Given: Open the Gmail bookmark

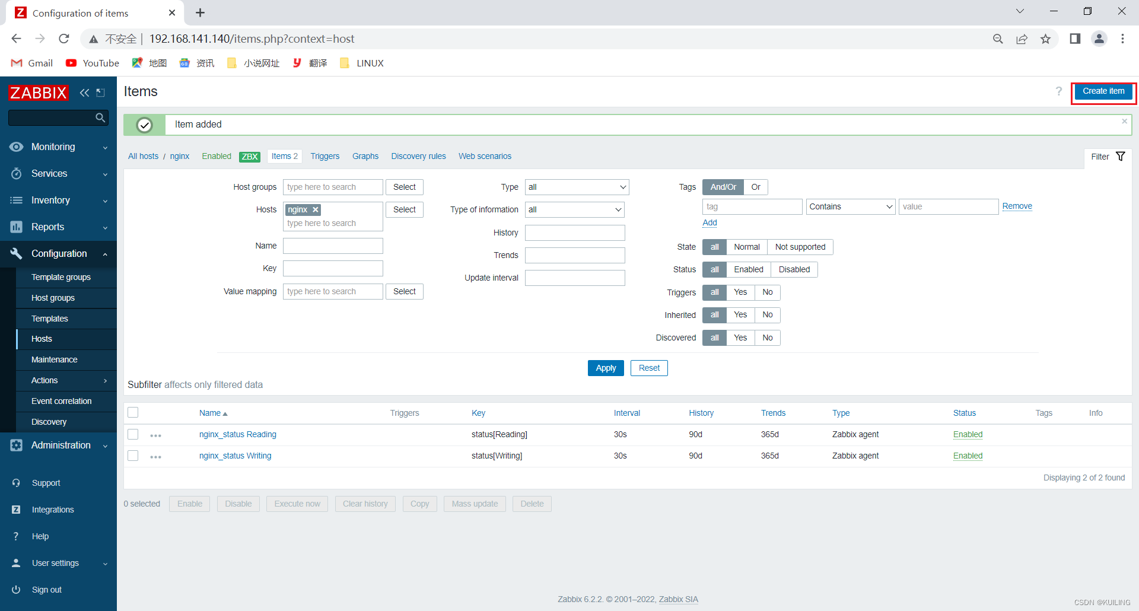Looking at the screenshot, I should pyautogui.click(x=32, y=63).
